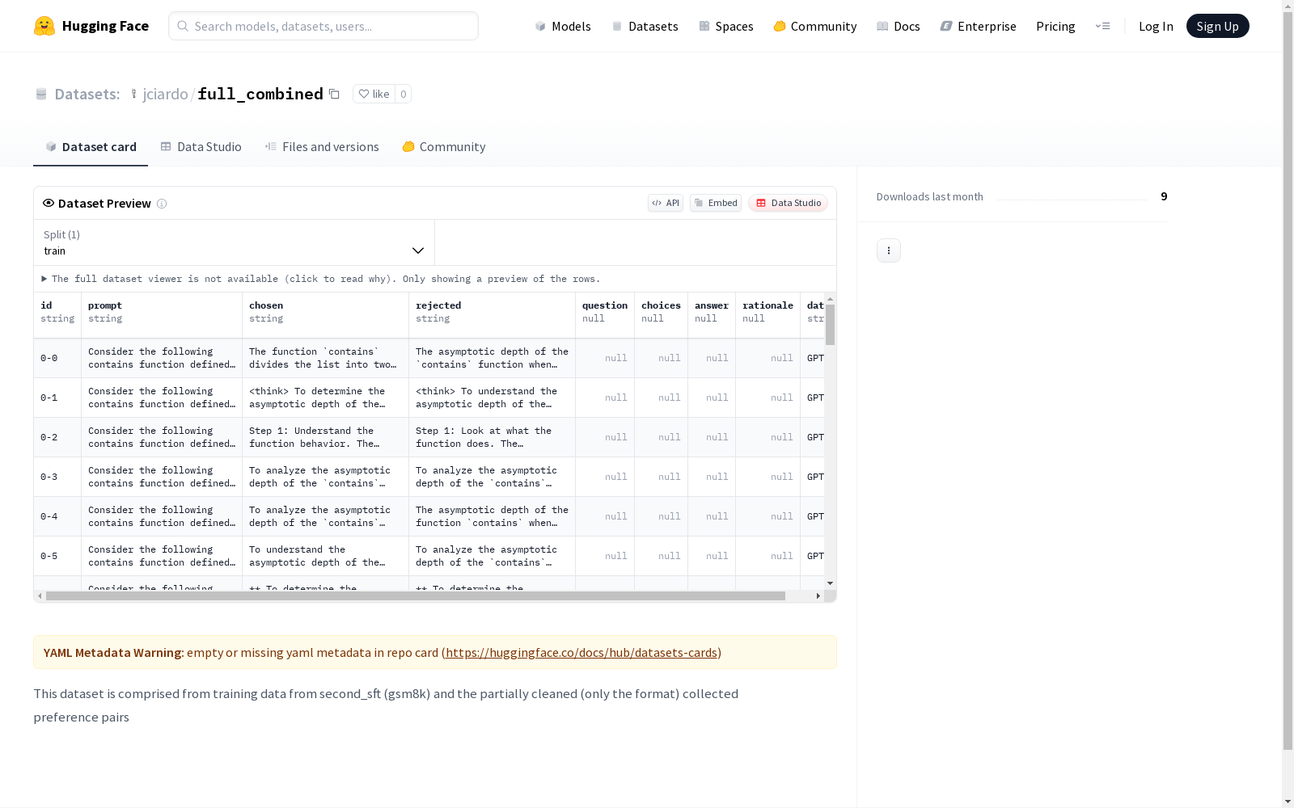The image size is (1294, 808).
Task: Go to Spaces in the top navigation
Action: [x=726, y=26]
